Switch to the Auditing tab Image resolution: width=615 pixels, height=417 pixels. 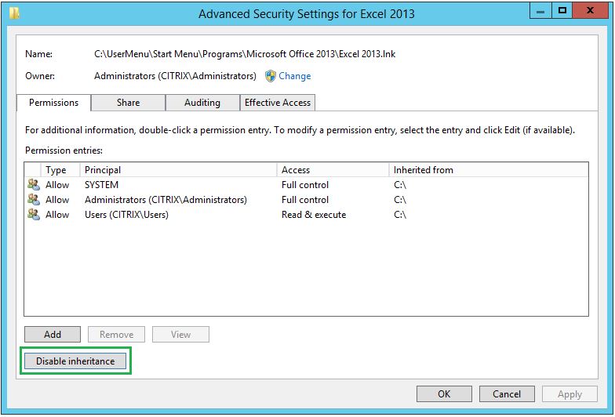pyautogui.click(x=202, y=103)
